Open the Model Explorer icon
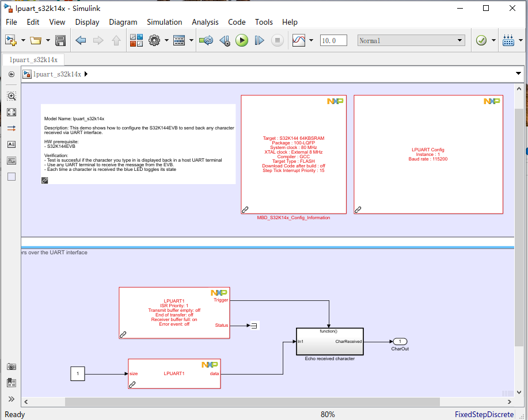The height and width of the screenshot is (420, 528). (x=179, y=40)
